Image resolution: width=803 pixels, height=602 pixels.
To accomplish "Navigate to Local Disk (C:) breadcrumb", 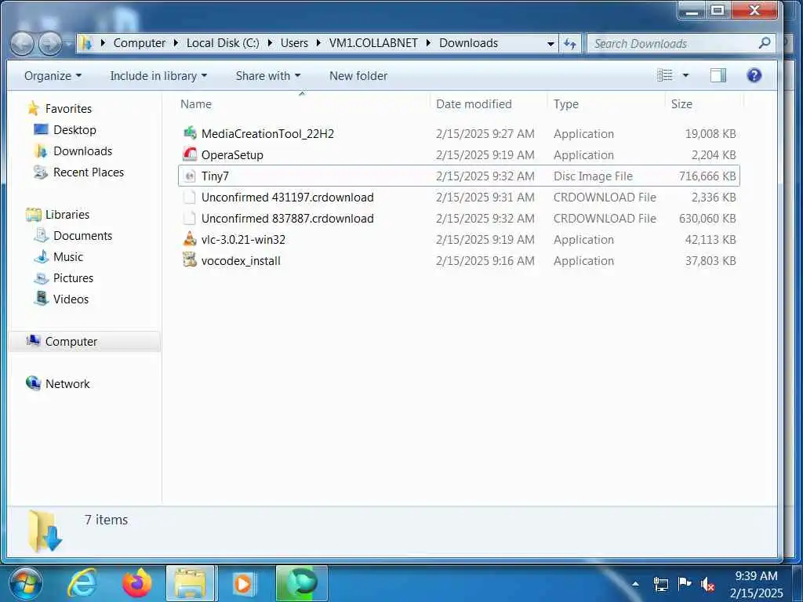I will (x=223, y=43).
